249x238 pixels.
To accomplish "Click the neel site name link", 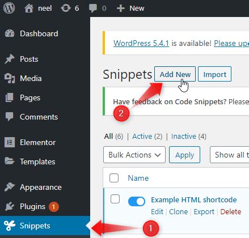I will click(x=45, y=8).
